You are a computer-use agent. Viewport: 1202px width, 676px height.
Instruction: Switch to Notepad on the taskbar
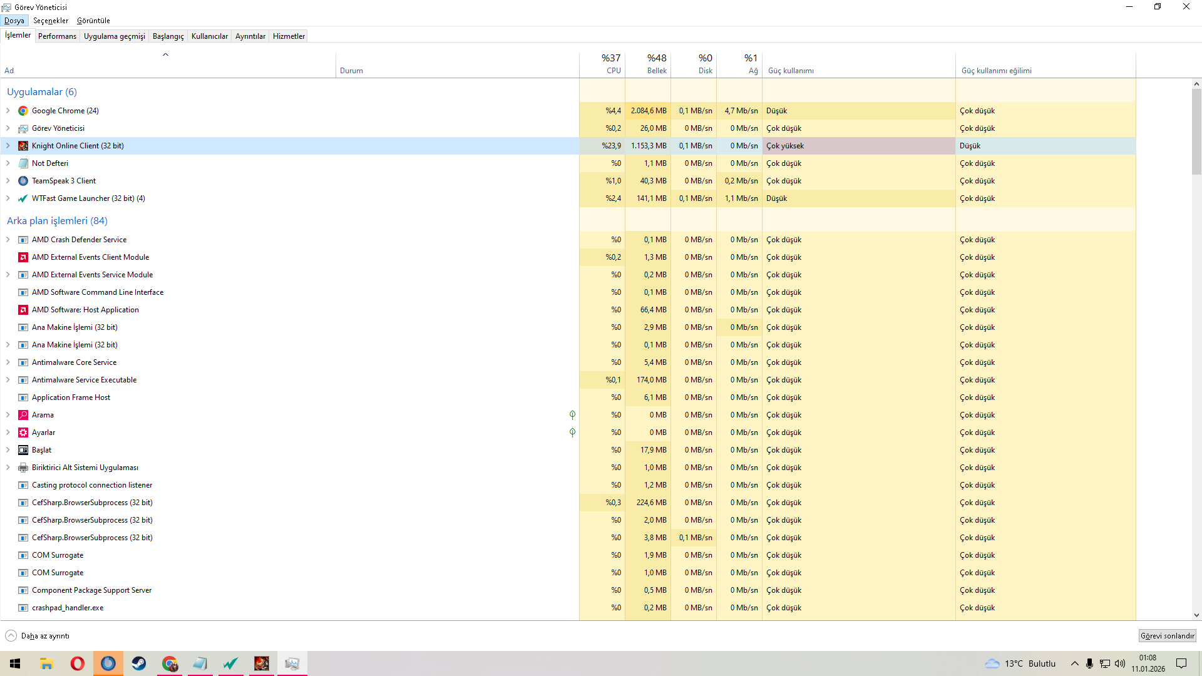[x=200, y=663]
